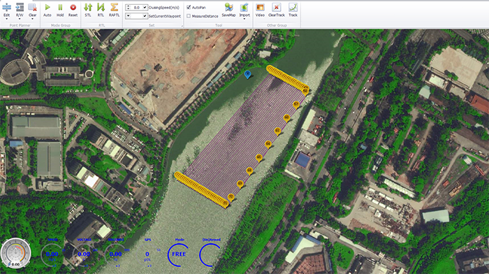Open the SaveMap tool
The width and height of the screenshot is (489, 274).
pyautogui.click(x=228, y=7)
